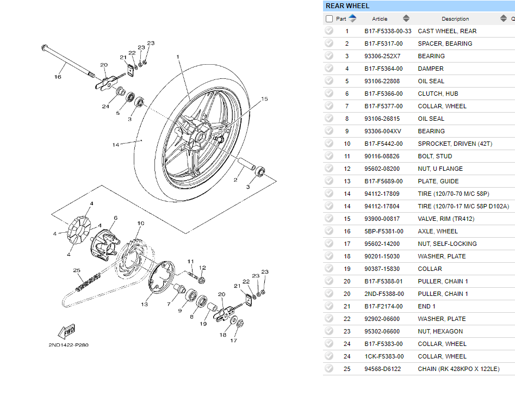Select check circle for CHAIN row
Image resolution: width=515 pixels, height=402 pixels.
pyautogui.click(x=329, y=368)
